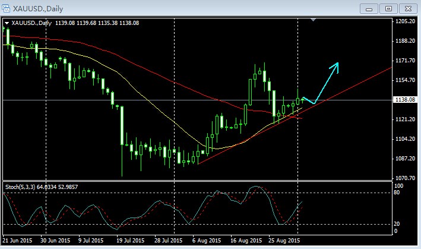The height and width of the screenshot is (249, 421).
Task: Click the 16 Aug 2015 date label
Action: 246,241
